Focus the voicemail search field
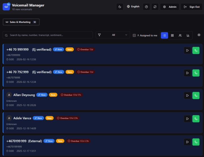The height and width of the screenshot is (157, 204). (48, 35)
